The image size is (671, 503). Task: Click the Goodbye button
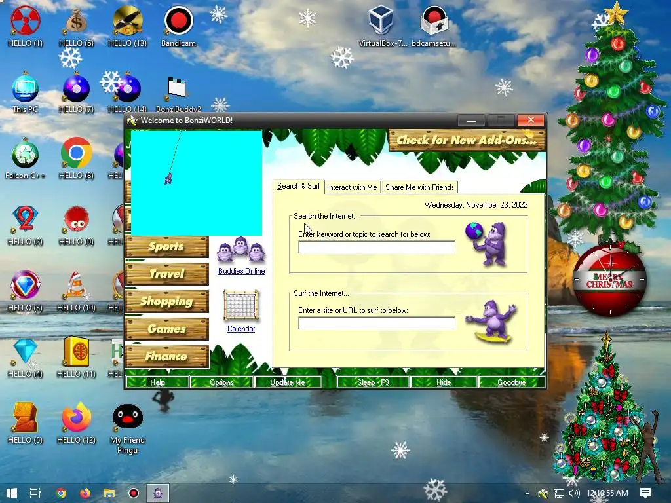512,382
